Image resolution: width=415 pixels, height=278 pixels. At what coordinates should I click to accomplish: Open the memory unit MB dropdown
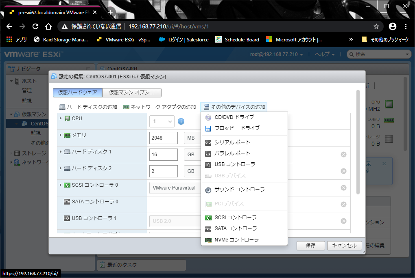(192, 138)
